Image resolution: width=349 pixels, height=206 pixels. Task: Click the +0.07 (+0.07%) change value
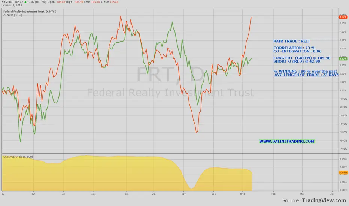pos(36,2)
